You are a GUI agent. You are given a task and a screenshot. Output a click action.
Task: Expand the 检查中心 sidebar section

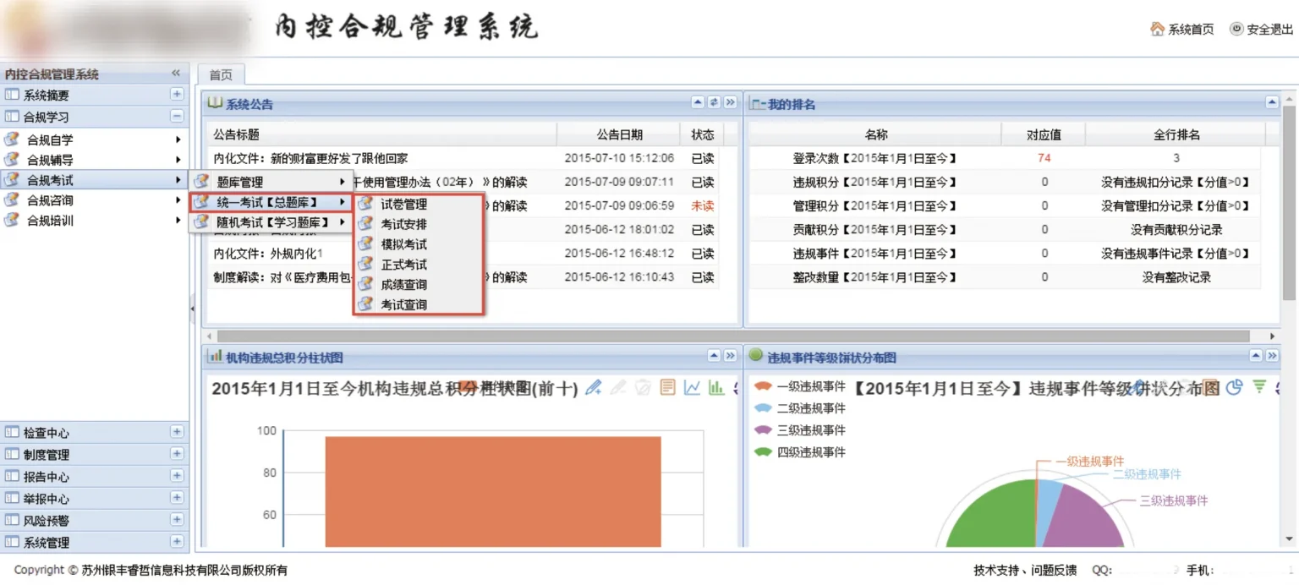tap(177, 432)
